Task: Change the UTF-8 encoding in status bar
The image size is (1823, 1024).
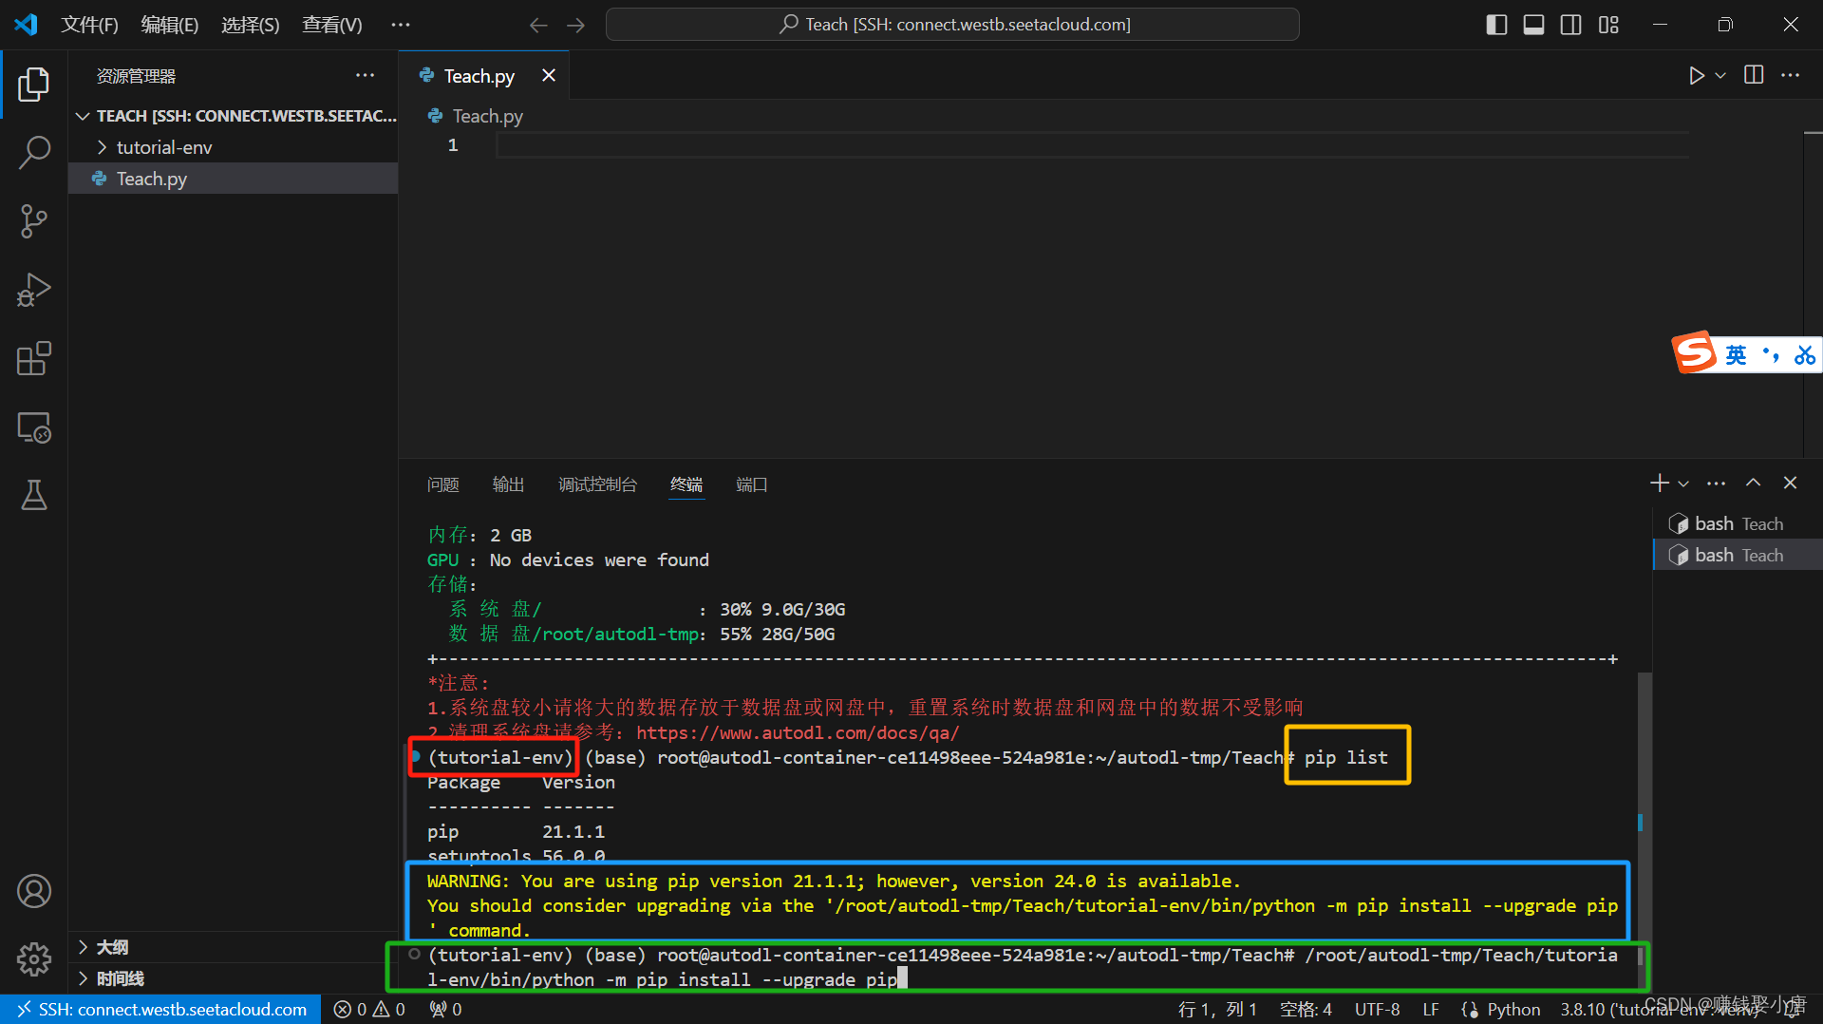Action: (1377, 1009)
